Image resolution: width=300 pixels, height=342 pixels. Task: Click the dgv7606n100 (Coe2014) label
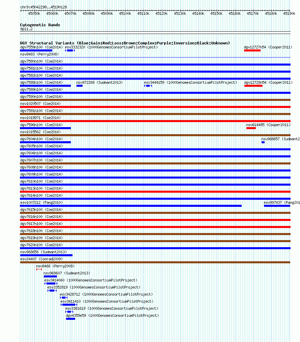41,153
